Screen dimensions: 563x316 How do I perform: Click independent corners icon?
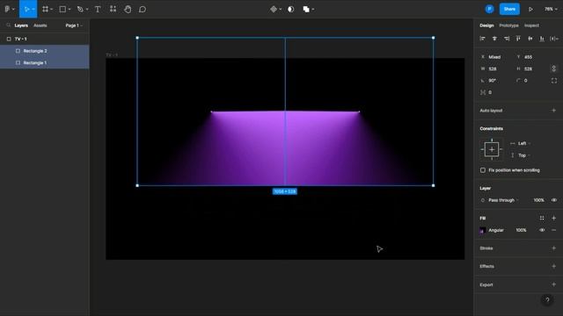(x=554, y=81)
